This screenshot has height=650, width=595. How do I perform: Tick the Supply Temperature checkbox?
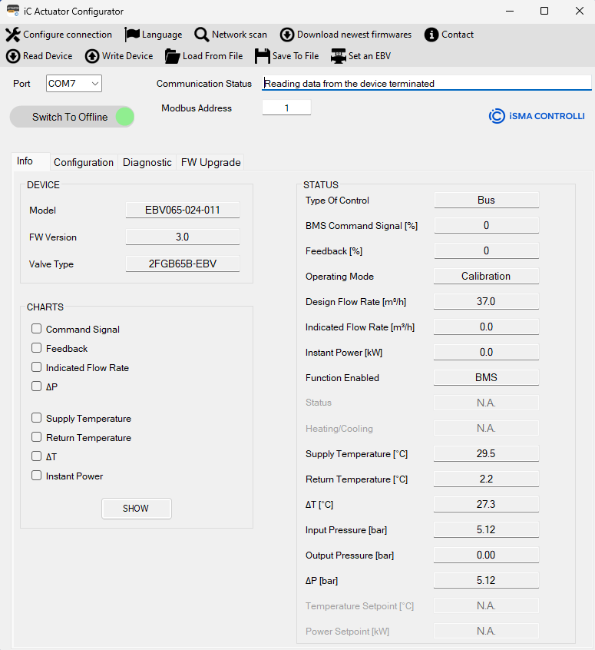tap(36, 418)
